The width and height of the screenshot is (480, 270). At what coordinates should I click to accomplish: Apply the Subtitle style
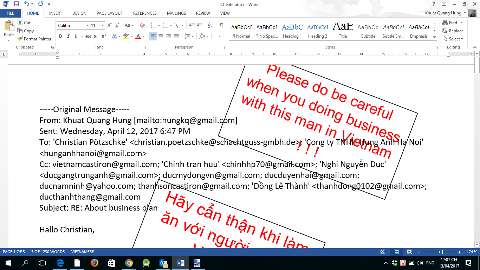[x=368, y=31]
